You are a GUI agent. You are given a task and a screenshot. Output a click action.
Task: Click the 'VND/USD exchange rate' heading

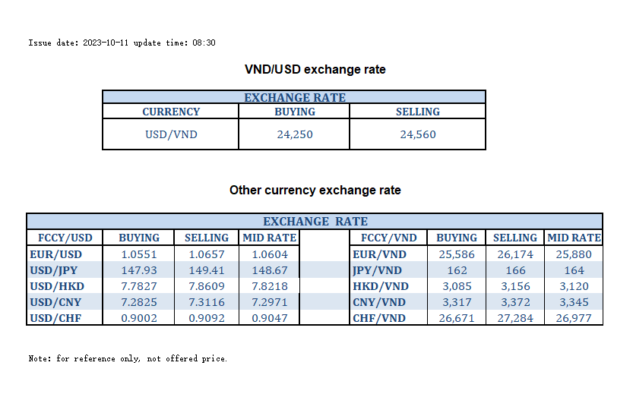315,70
